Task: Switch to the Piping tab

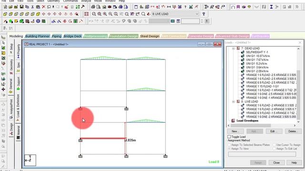Action: [57, 36]
